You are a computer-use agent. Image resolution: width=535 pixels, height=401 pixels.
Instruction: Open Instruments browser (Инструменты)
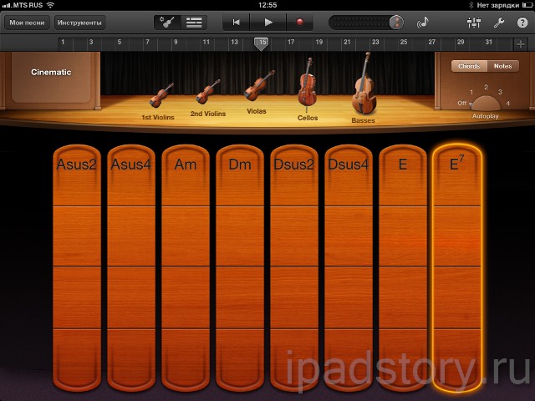[x=79, y=23]
